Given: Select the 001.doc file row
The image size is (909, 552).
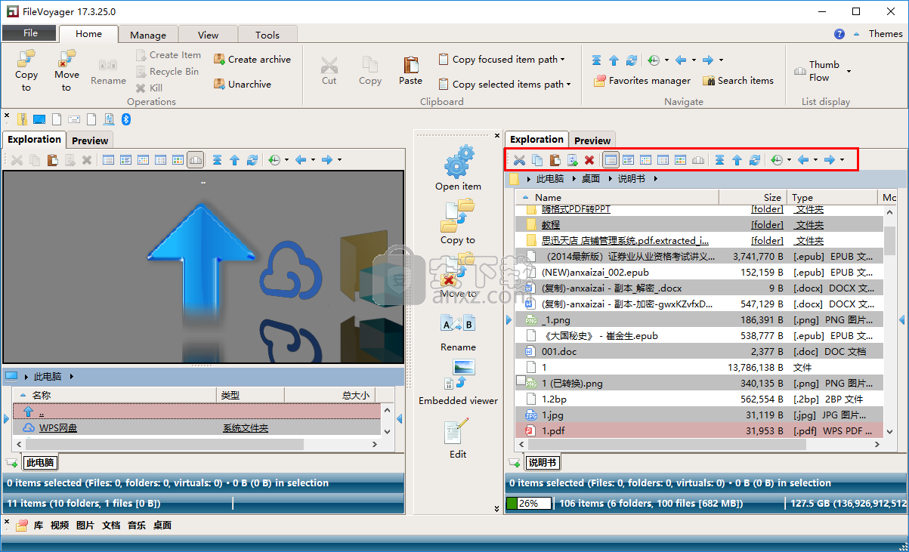Looking at the screenshot, I should 700,351.
